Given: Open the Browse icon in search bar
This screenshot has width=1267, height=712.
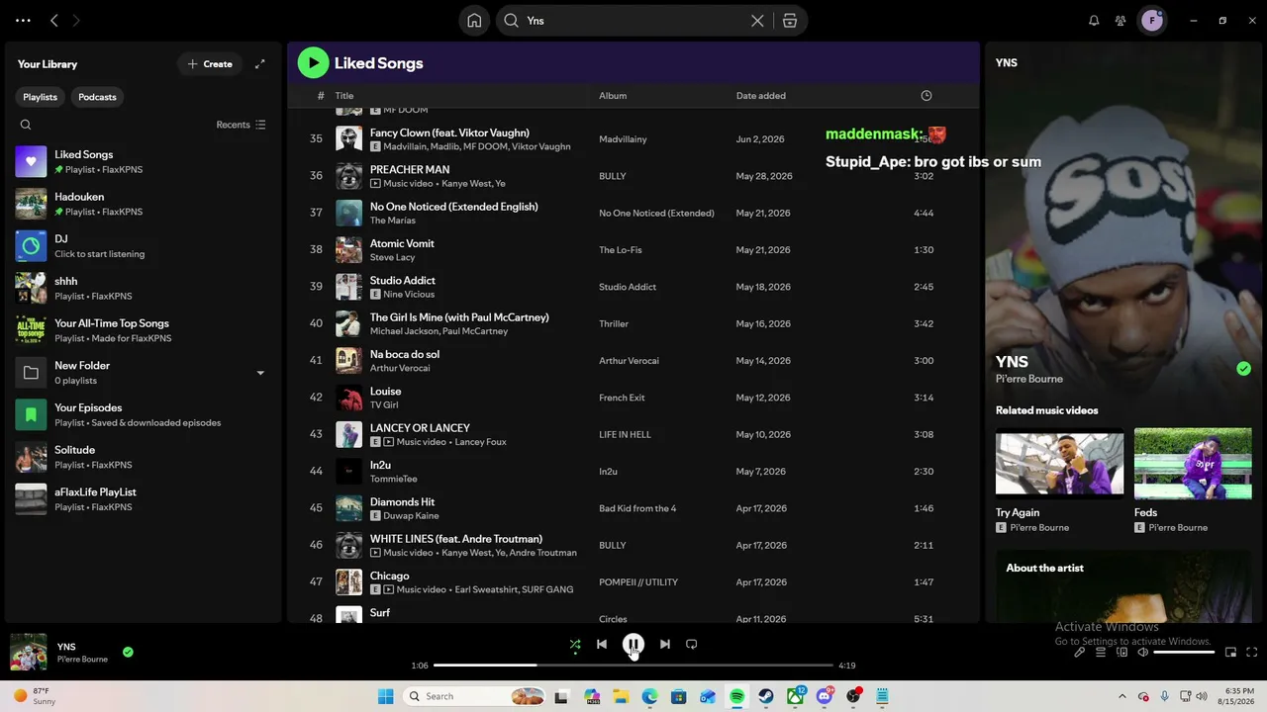Looking at the screenshot, I should click(790, 21).
